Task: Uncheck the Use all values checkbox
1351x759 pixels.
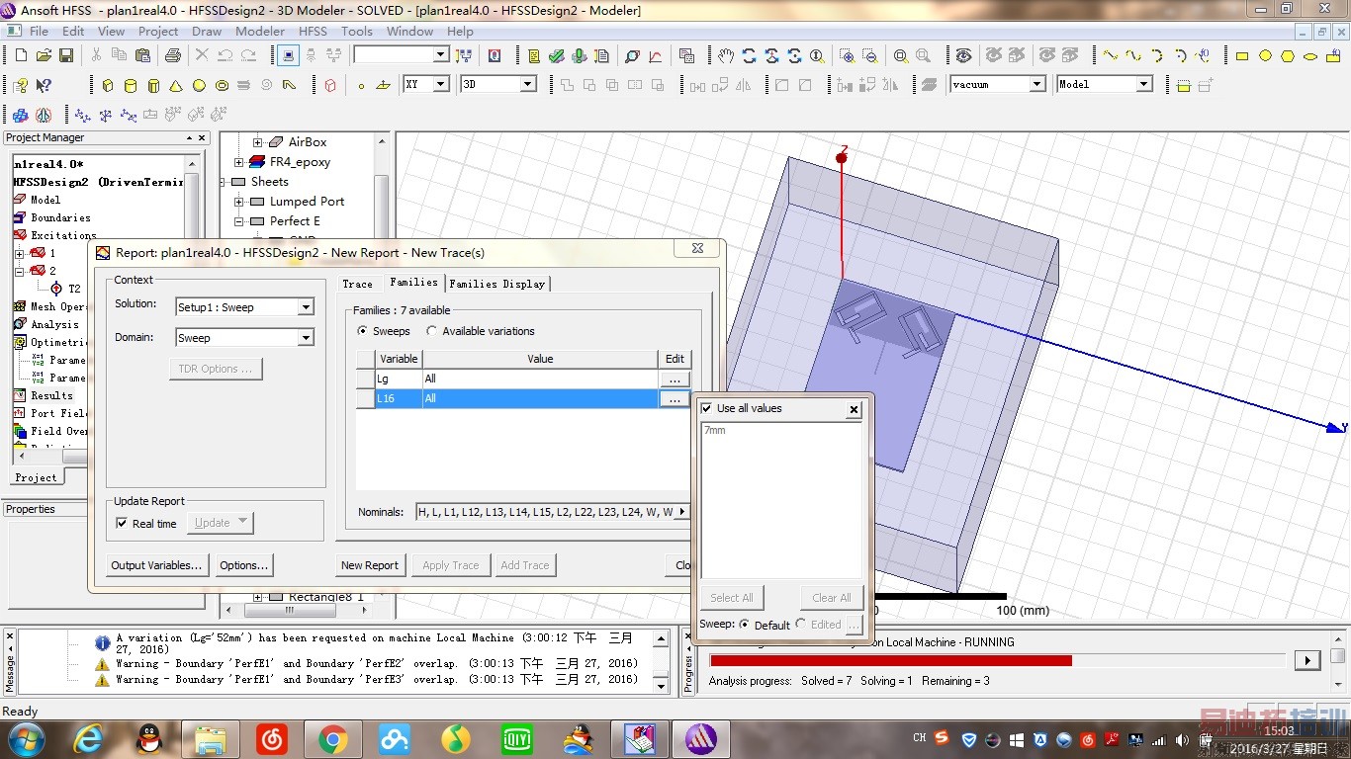Action: [x=706, y=408]
